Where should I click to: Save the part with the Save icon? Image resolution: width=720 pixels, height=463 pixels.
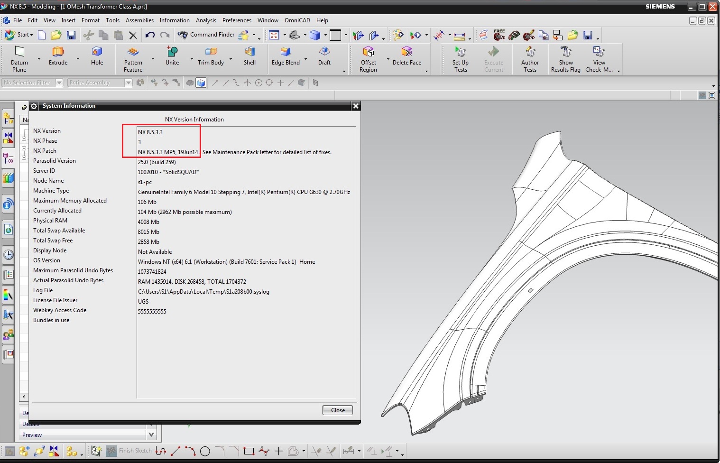[x=71, y=35]
